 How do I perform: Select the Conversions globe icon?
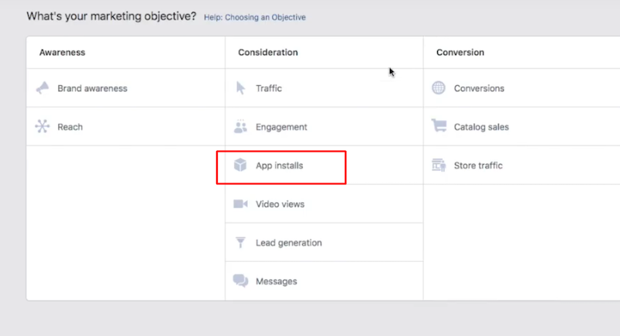tap(439, 88)
